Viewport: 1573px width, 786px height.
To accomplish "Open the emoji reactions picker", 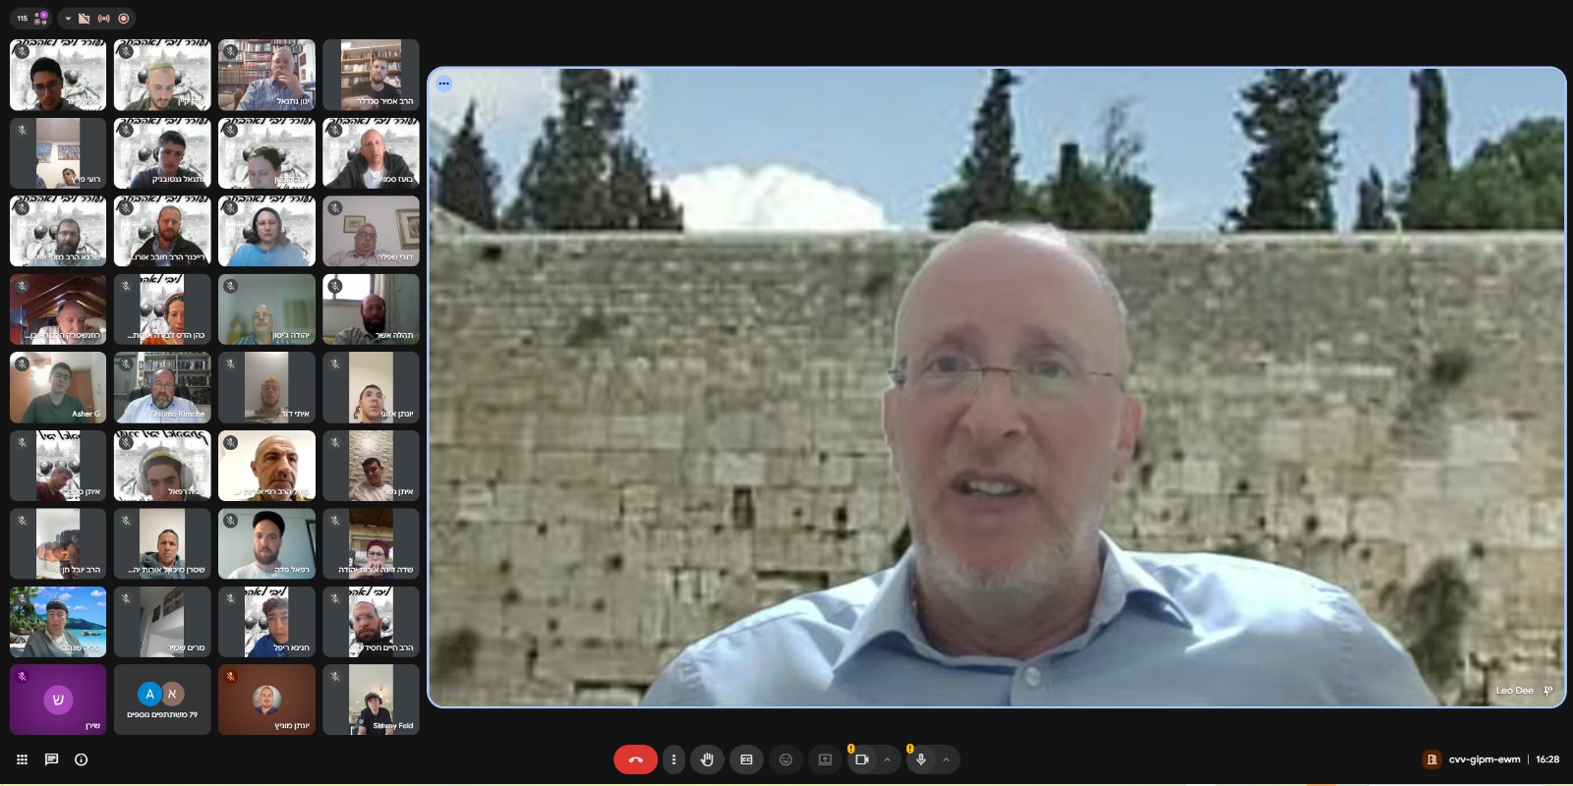I will point(786,759).
